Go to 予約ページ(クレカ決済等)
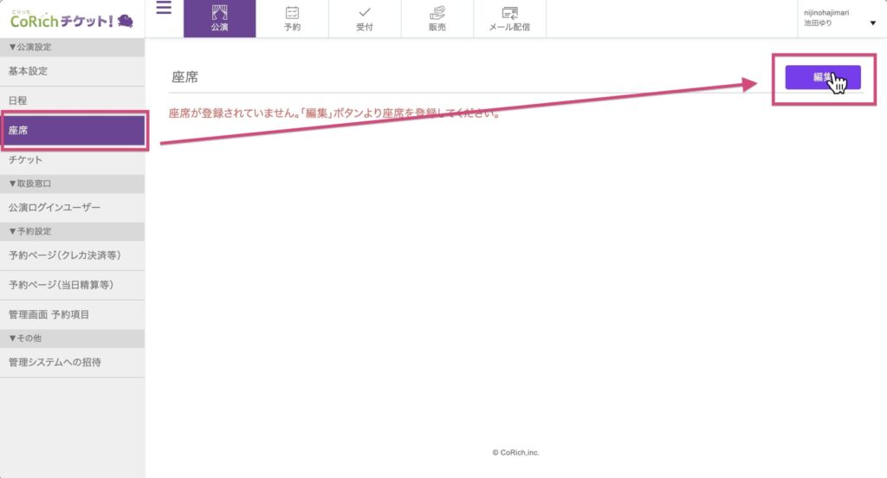Image resolution: width=887 pixels, height=478 pixels. 64,255
